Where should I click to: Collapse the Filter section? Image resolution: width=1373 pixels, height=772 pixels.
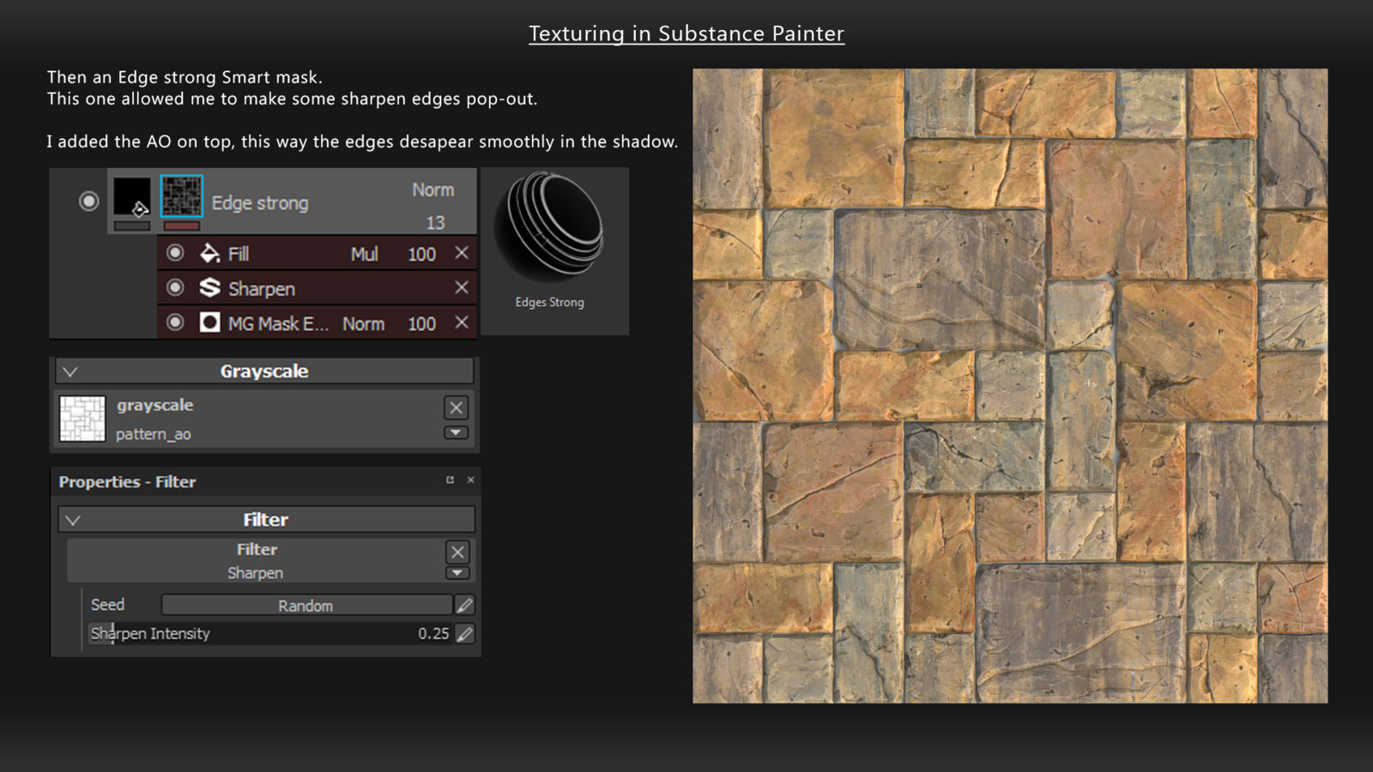(73, 520)
